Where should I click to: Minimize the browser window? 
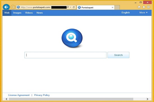136,3
